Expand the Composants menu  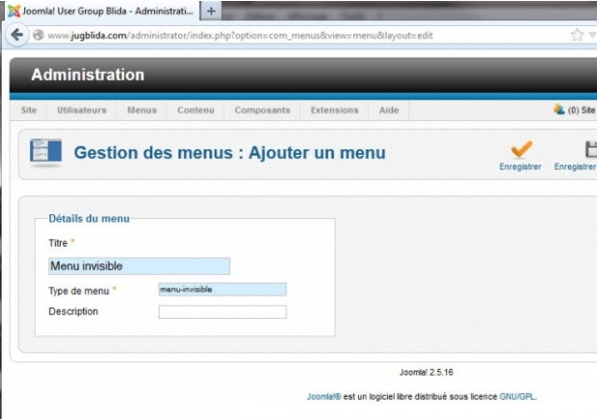262,111
